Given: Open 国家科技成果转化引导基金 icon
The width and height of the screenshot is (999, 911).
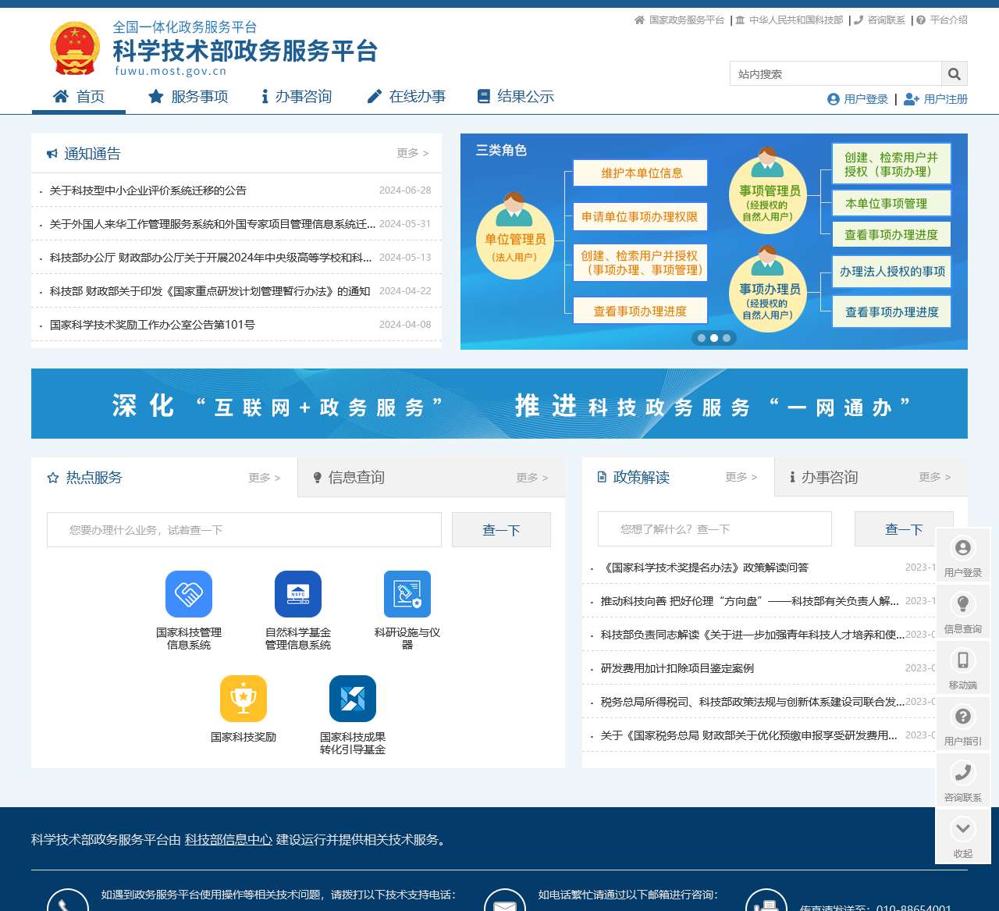Looking at the screenshot, I should [x=353, y=699].
